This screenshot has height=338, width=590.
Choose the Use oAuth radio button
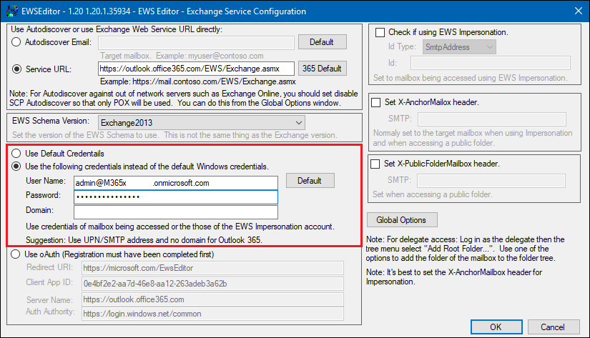coord(16,254)
